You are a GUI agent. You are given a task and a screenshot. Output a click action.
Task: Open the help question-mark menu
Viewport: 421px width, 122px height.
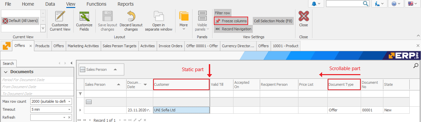[x=396, y=4]
